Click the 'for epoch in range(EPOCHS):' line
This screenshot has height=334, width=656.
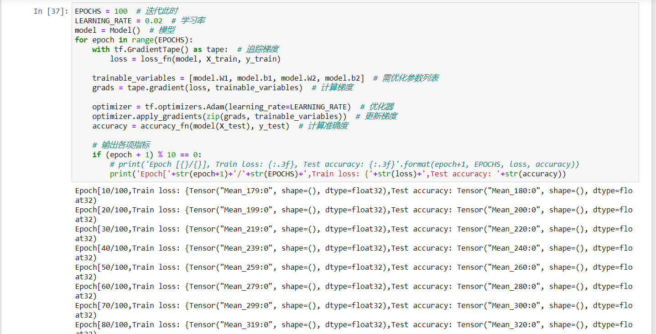click(134, 40)
